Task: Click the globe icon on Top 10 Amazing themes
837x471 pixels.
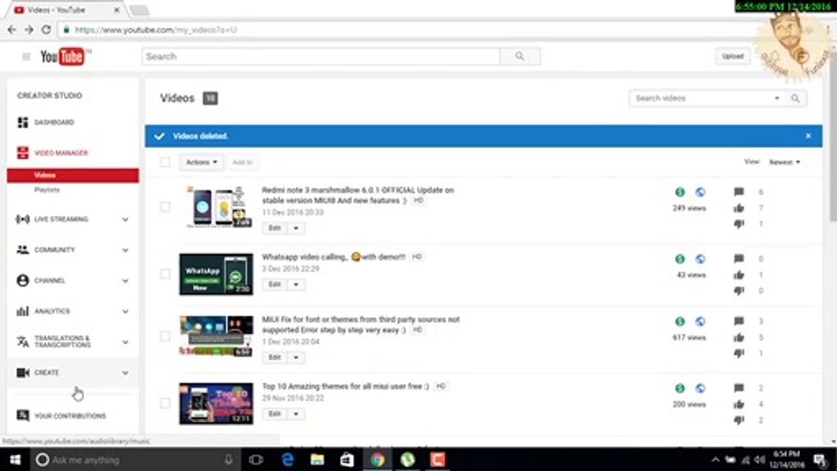Action: (700, 389)
